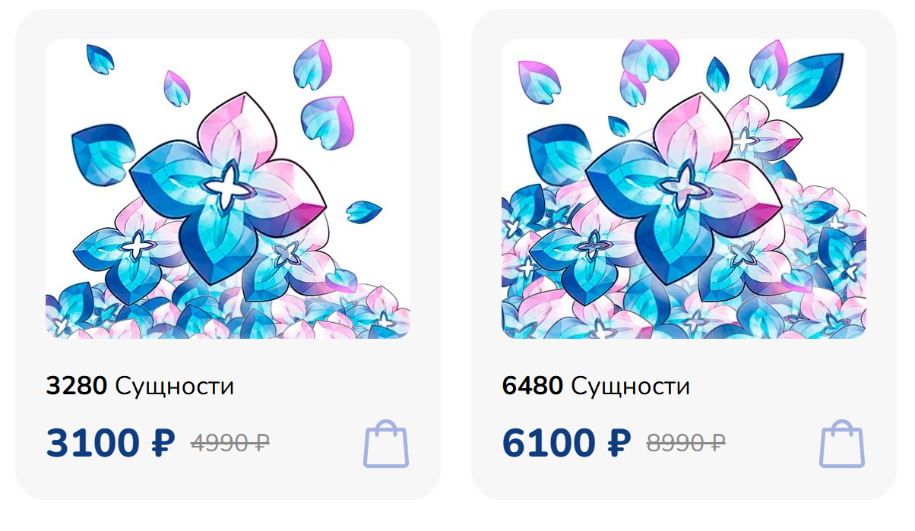The width and height of the screenshot is (915, 531).
Task: Select the 6480 Сущности product title
Action: click(596, 386)
